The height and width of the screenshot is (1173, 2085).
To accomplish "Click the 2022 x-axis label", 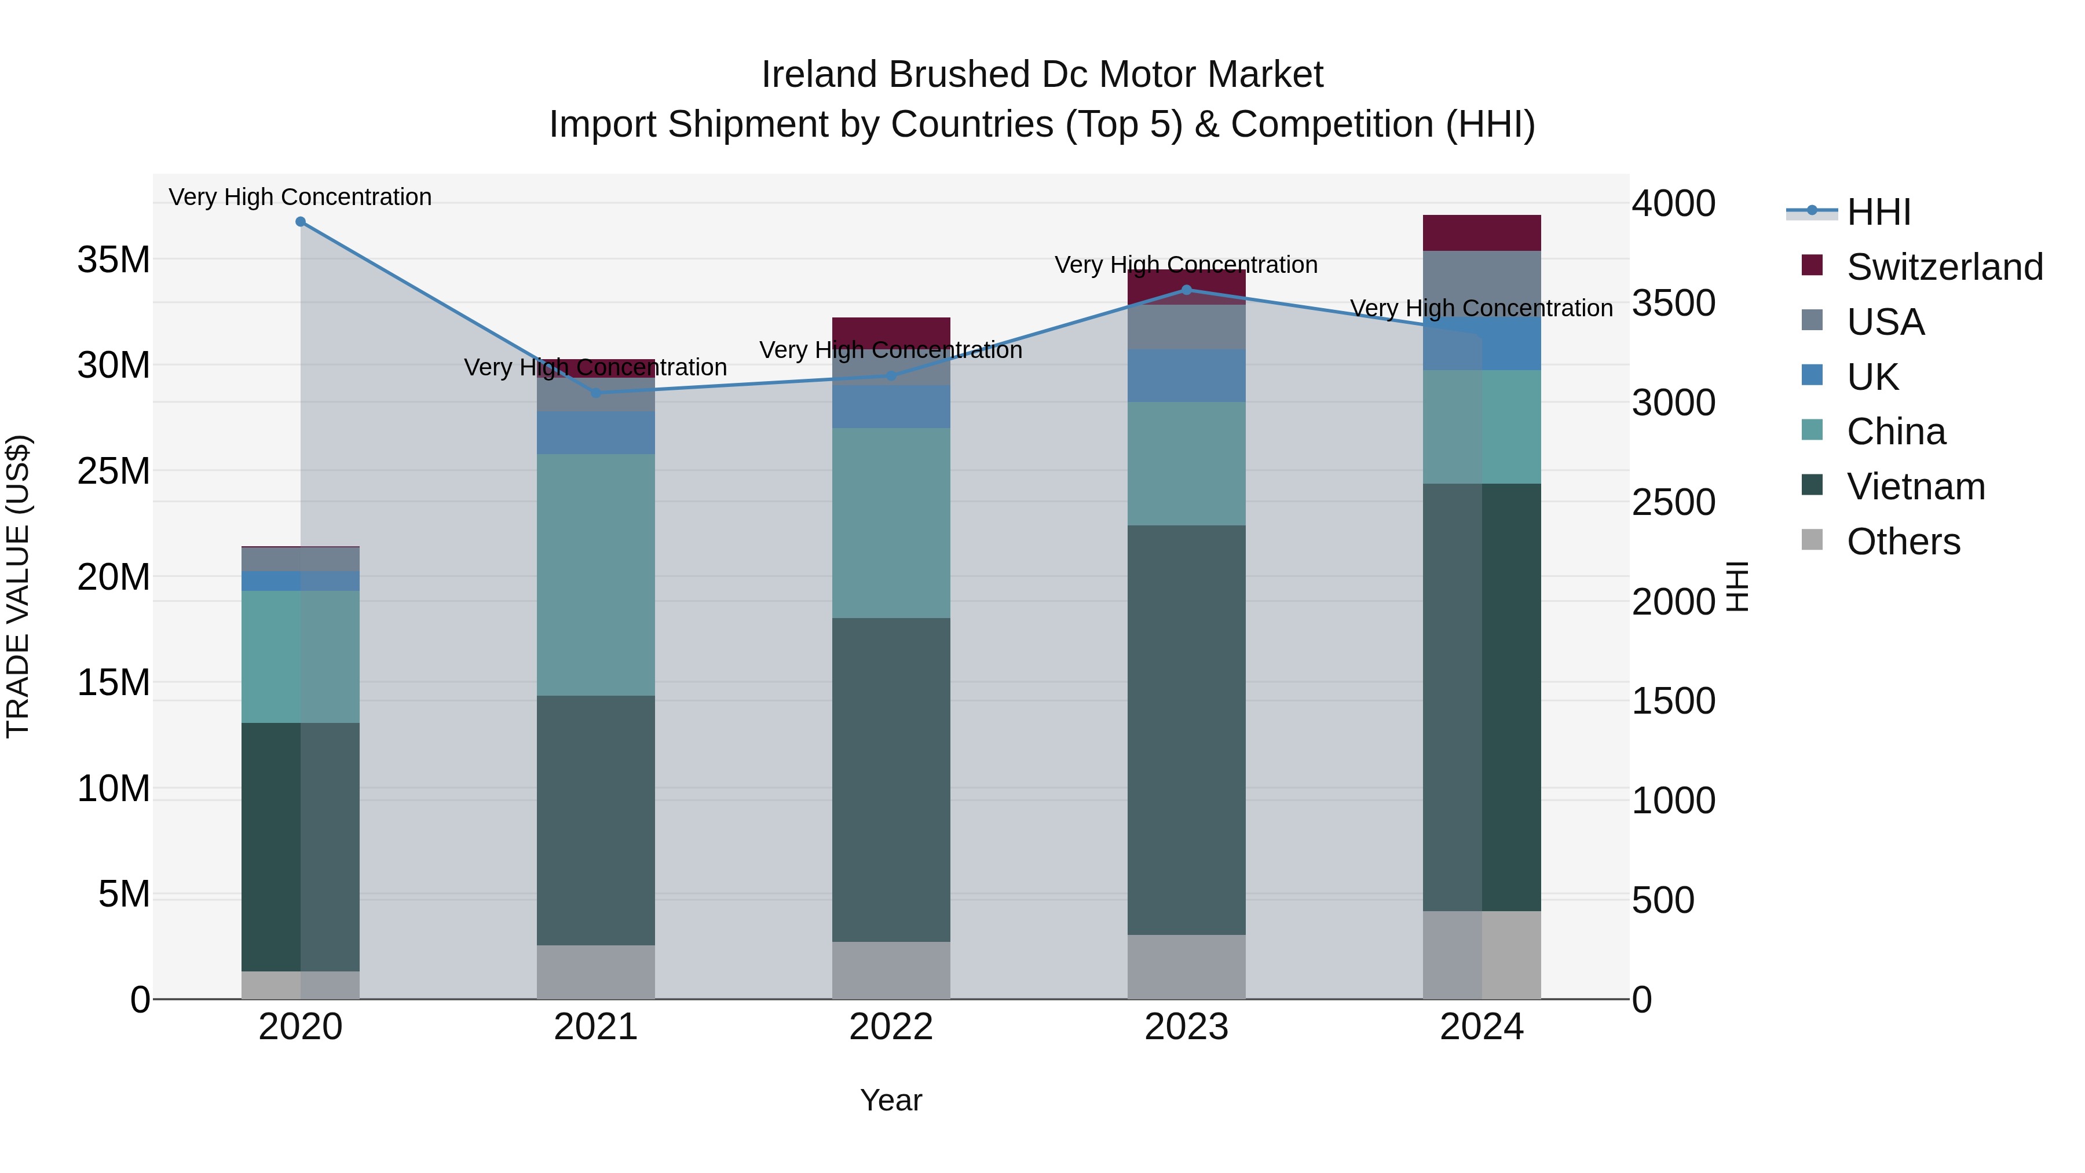I will tap(891, 1027).
